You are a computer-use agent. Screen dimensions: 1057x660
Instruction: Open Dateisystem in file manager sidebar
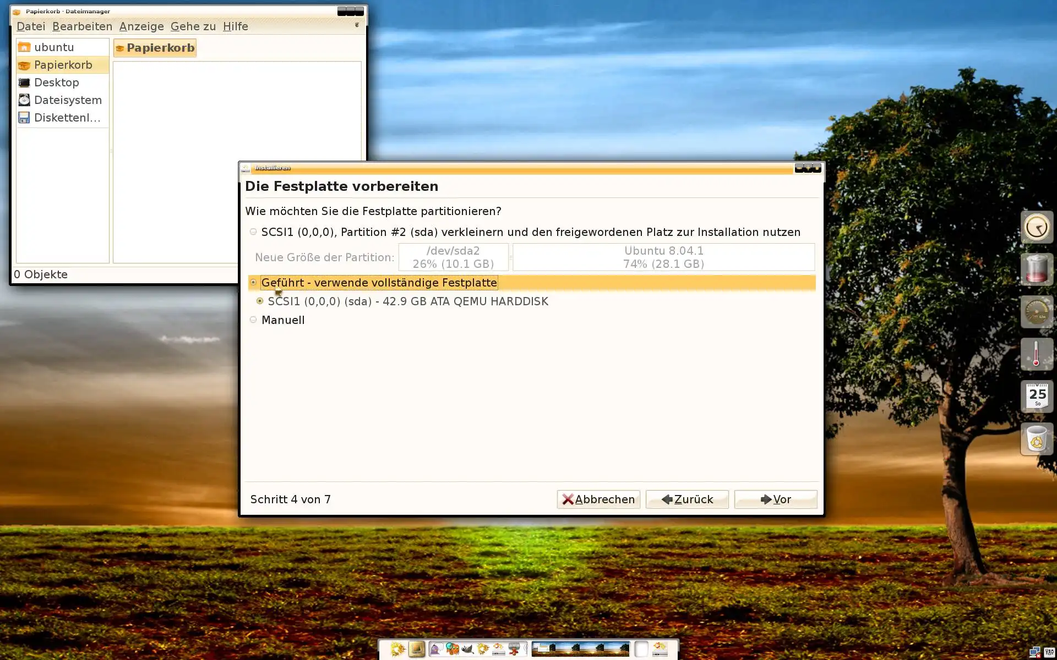(67, 100)
